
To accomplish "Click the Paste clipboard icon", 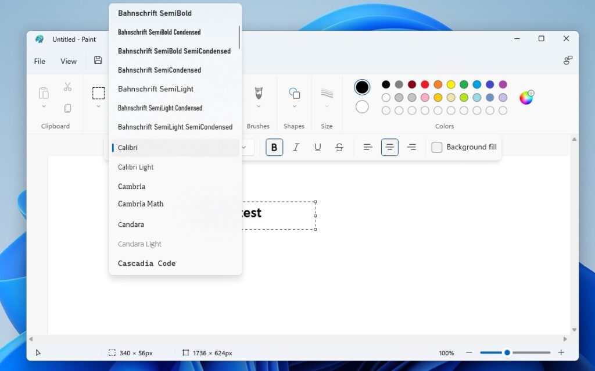I will point(44,93).
